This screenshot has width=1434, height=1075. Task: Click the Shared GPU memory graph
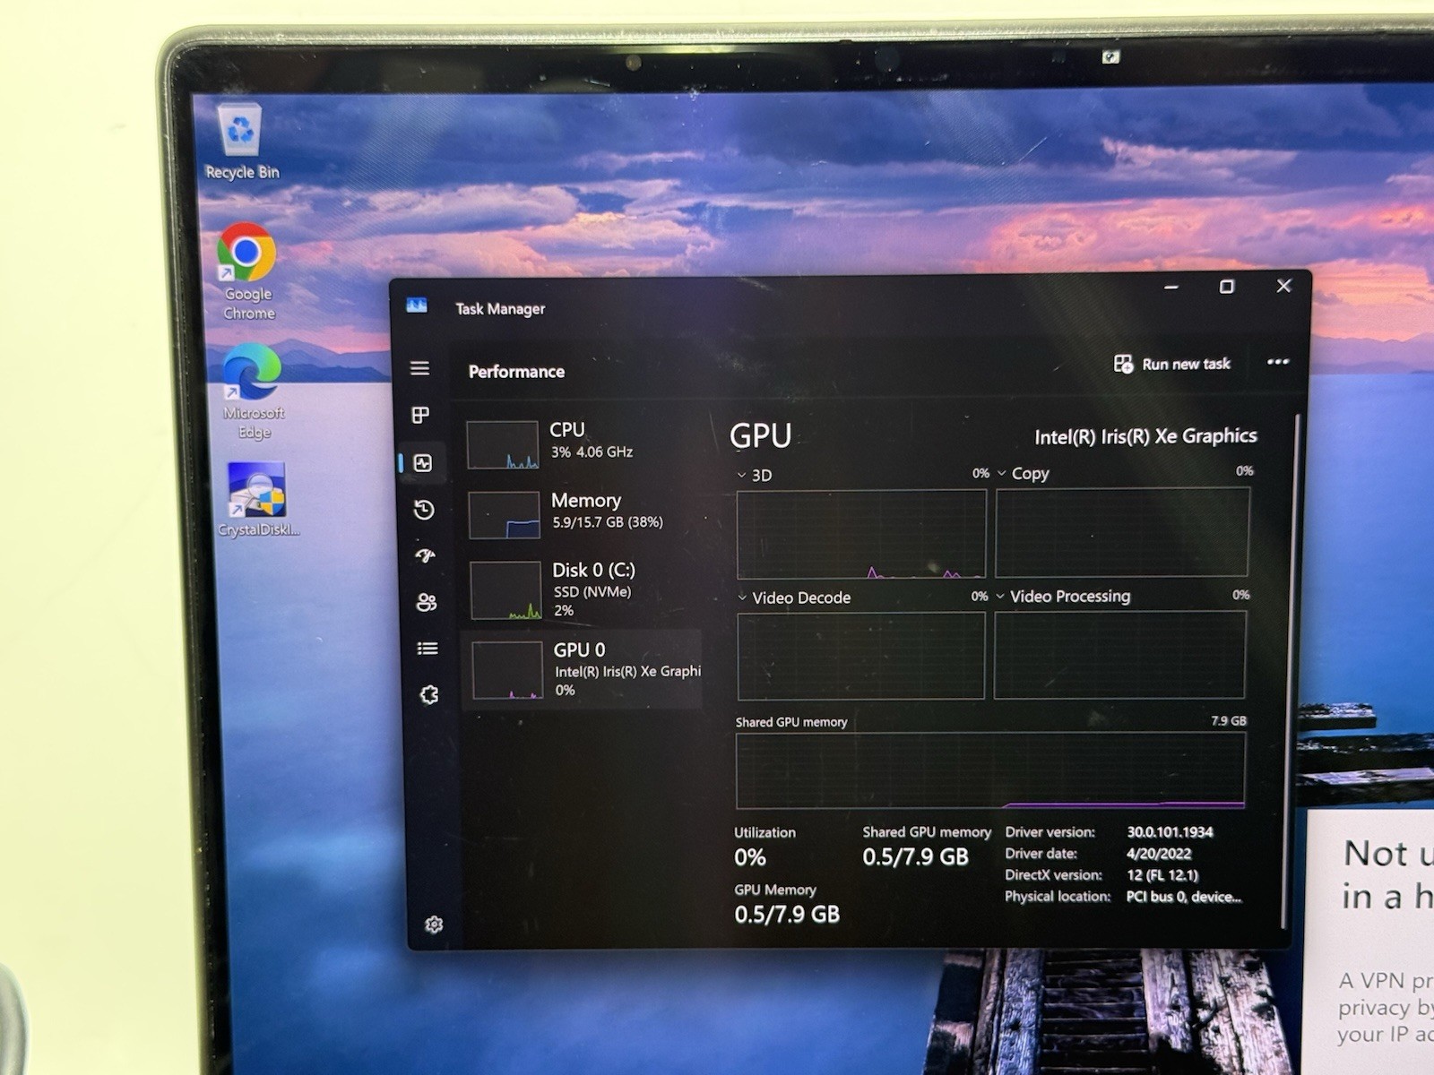[x=990, y=770]
